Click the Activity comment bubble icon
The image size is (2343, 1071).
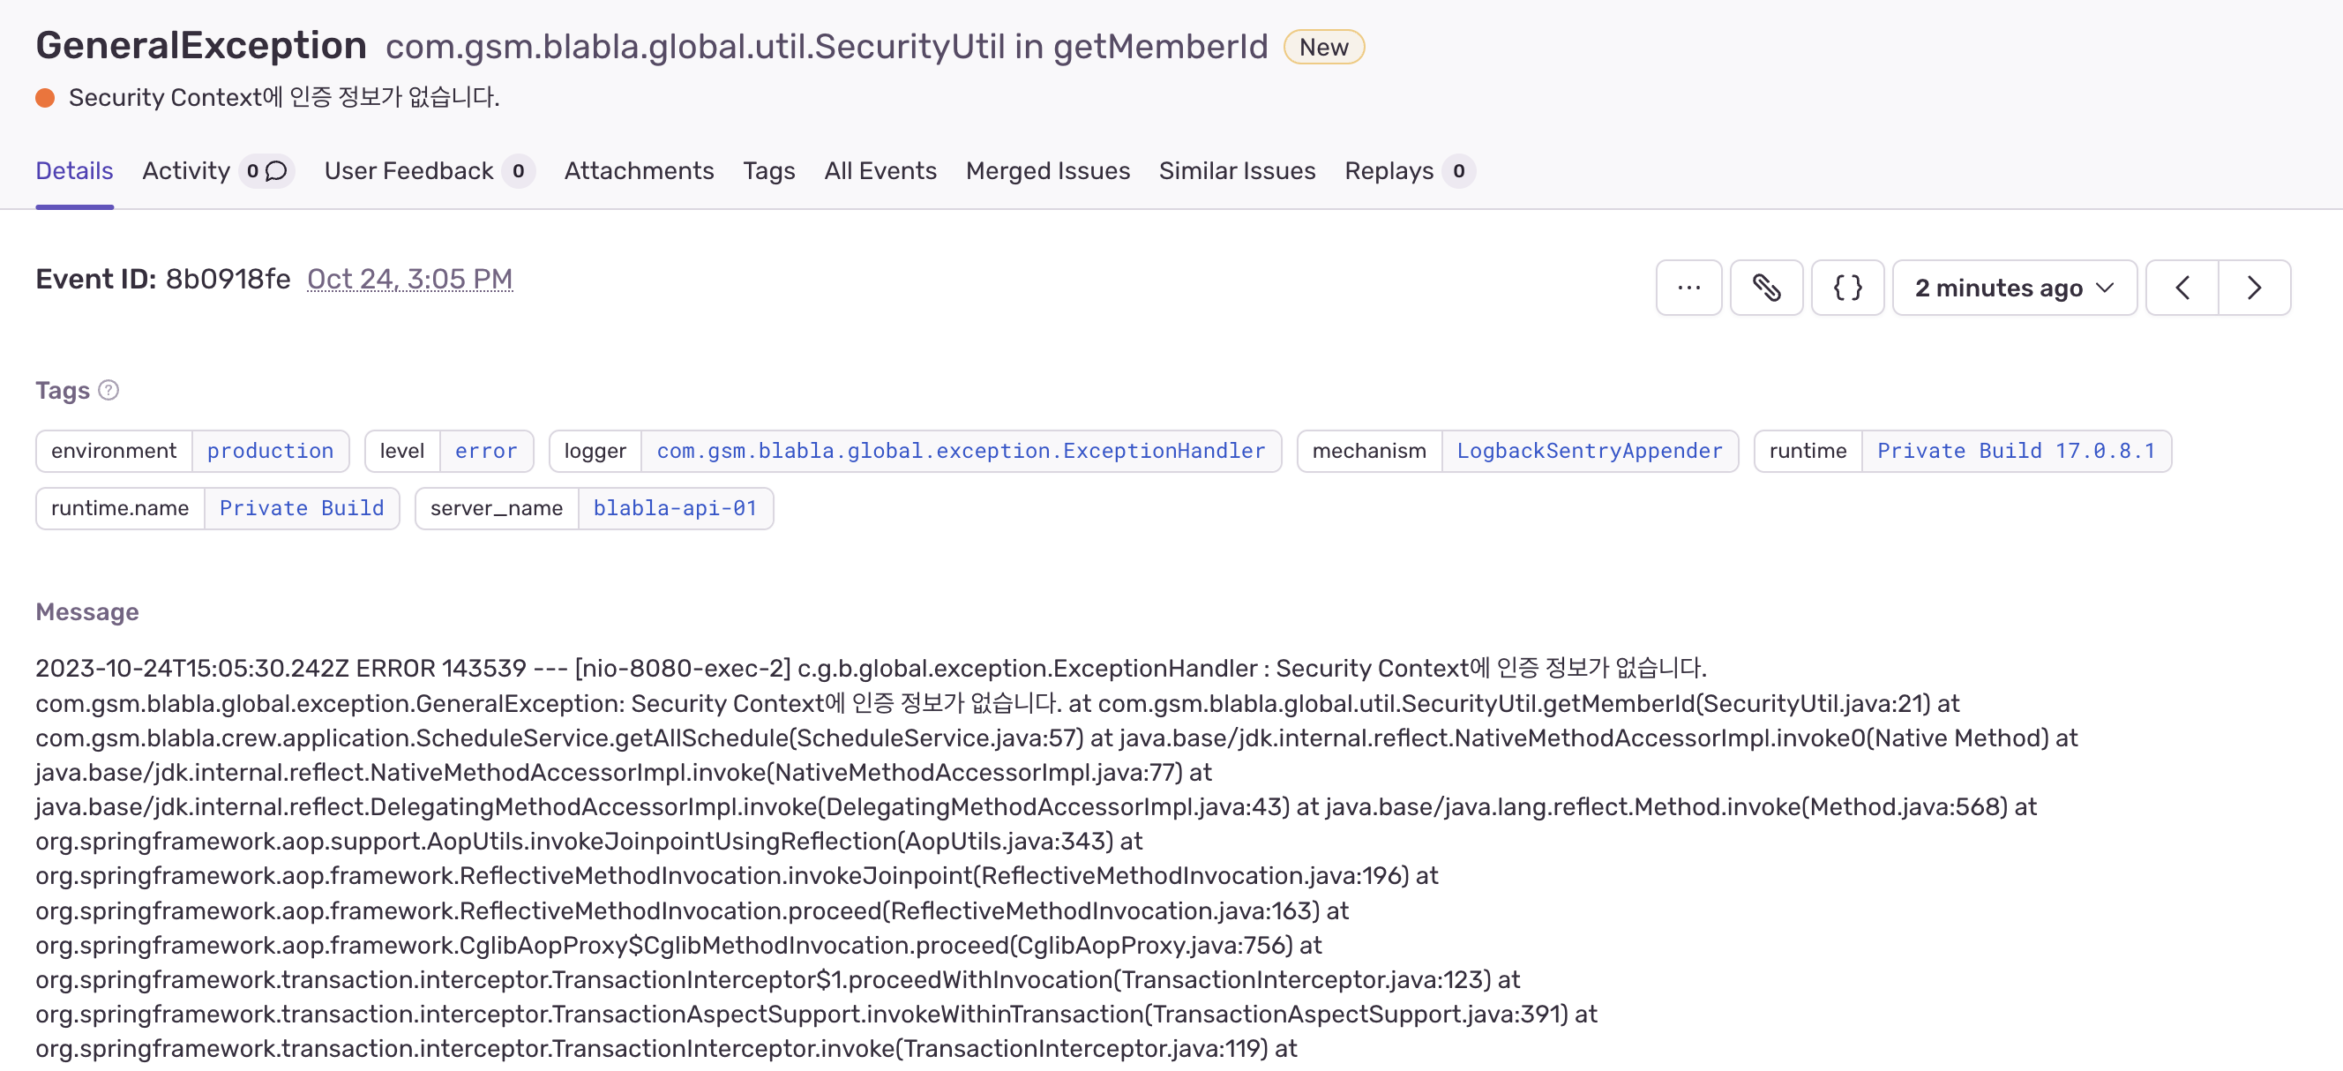click(276, 171)
